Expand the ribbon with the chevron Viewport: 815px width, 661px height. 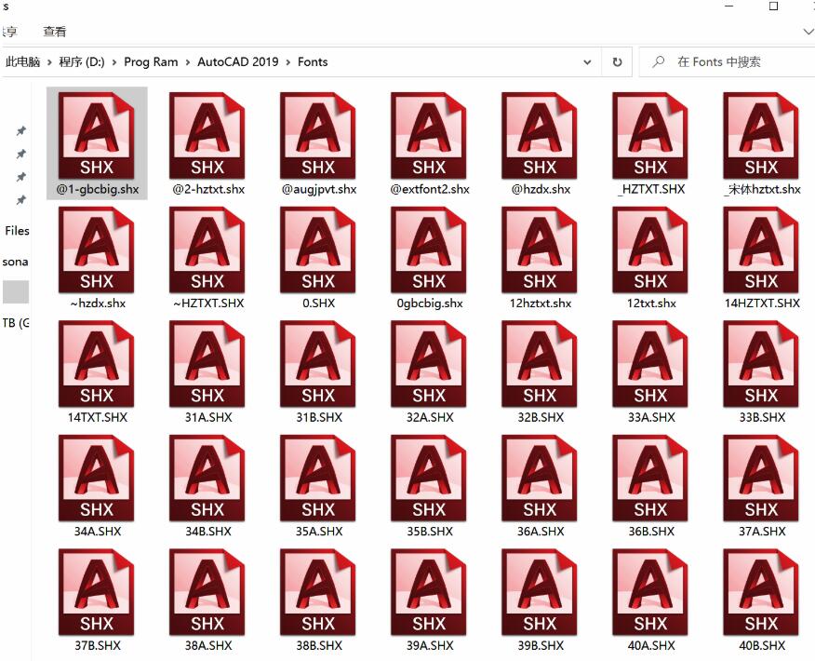pos(808,32)
